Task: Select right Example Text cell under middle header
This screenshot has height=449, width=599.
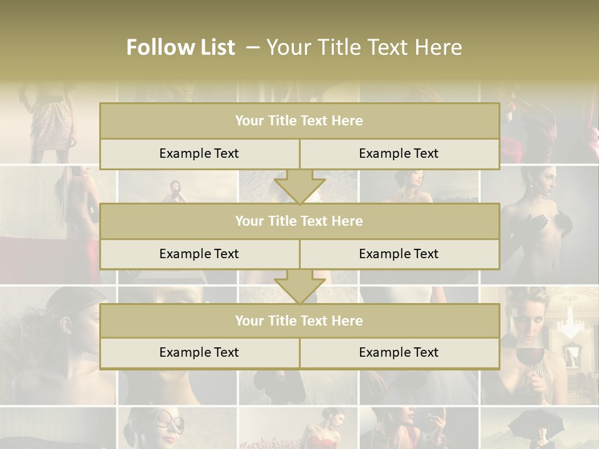Action: 399,254
